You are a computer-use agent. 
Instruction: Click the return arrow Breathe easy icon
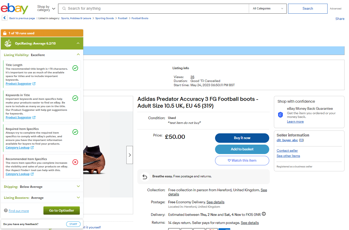pos(145,177)
